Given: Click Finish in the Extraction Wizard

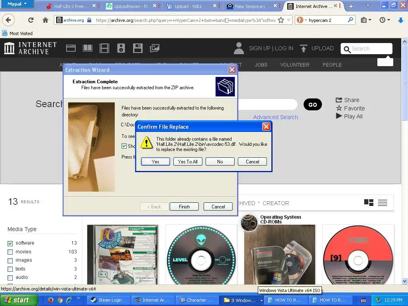Looking at the screenshot, I should (x=184, y=207).
